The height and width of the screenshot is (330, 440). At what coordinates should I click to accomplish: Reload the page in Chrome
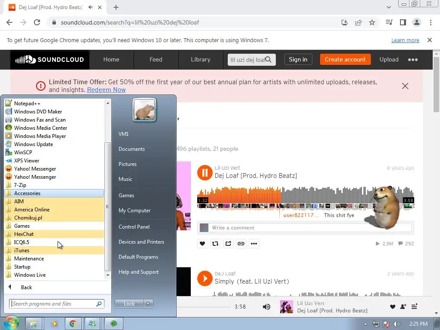[37, 22]
